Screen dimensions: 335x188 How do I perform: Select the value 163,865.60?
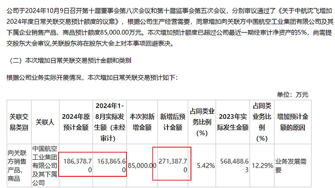click(111, 165)
